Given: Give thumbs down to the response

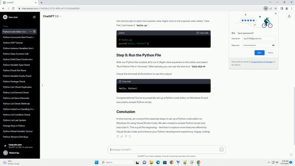Looking at the screenshot, I should point(126,136).
